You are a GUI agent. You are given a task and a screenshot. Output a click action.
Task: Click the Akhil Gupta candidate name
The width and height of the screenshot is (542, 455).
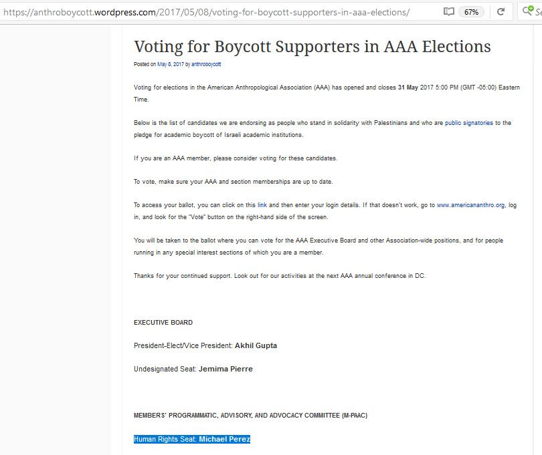(256, 345)
